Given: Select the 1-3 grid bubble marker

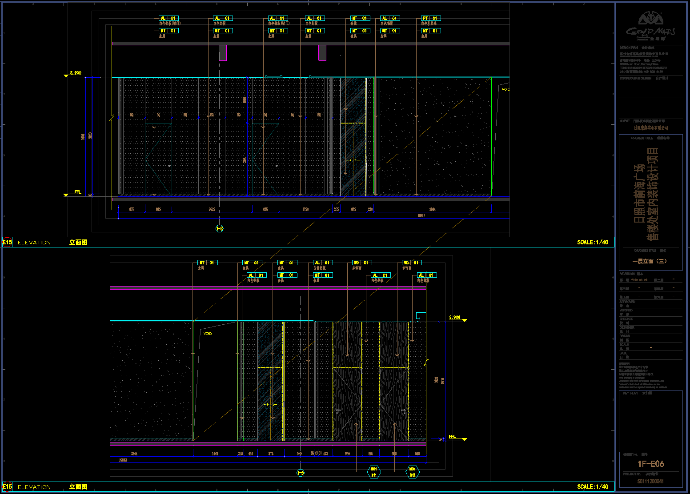Looking at the screenshot, I should click(x=220, y=228).
